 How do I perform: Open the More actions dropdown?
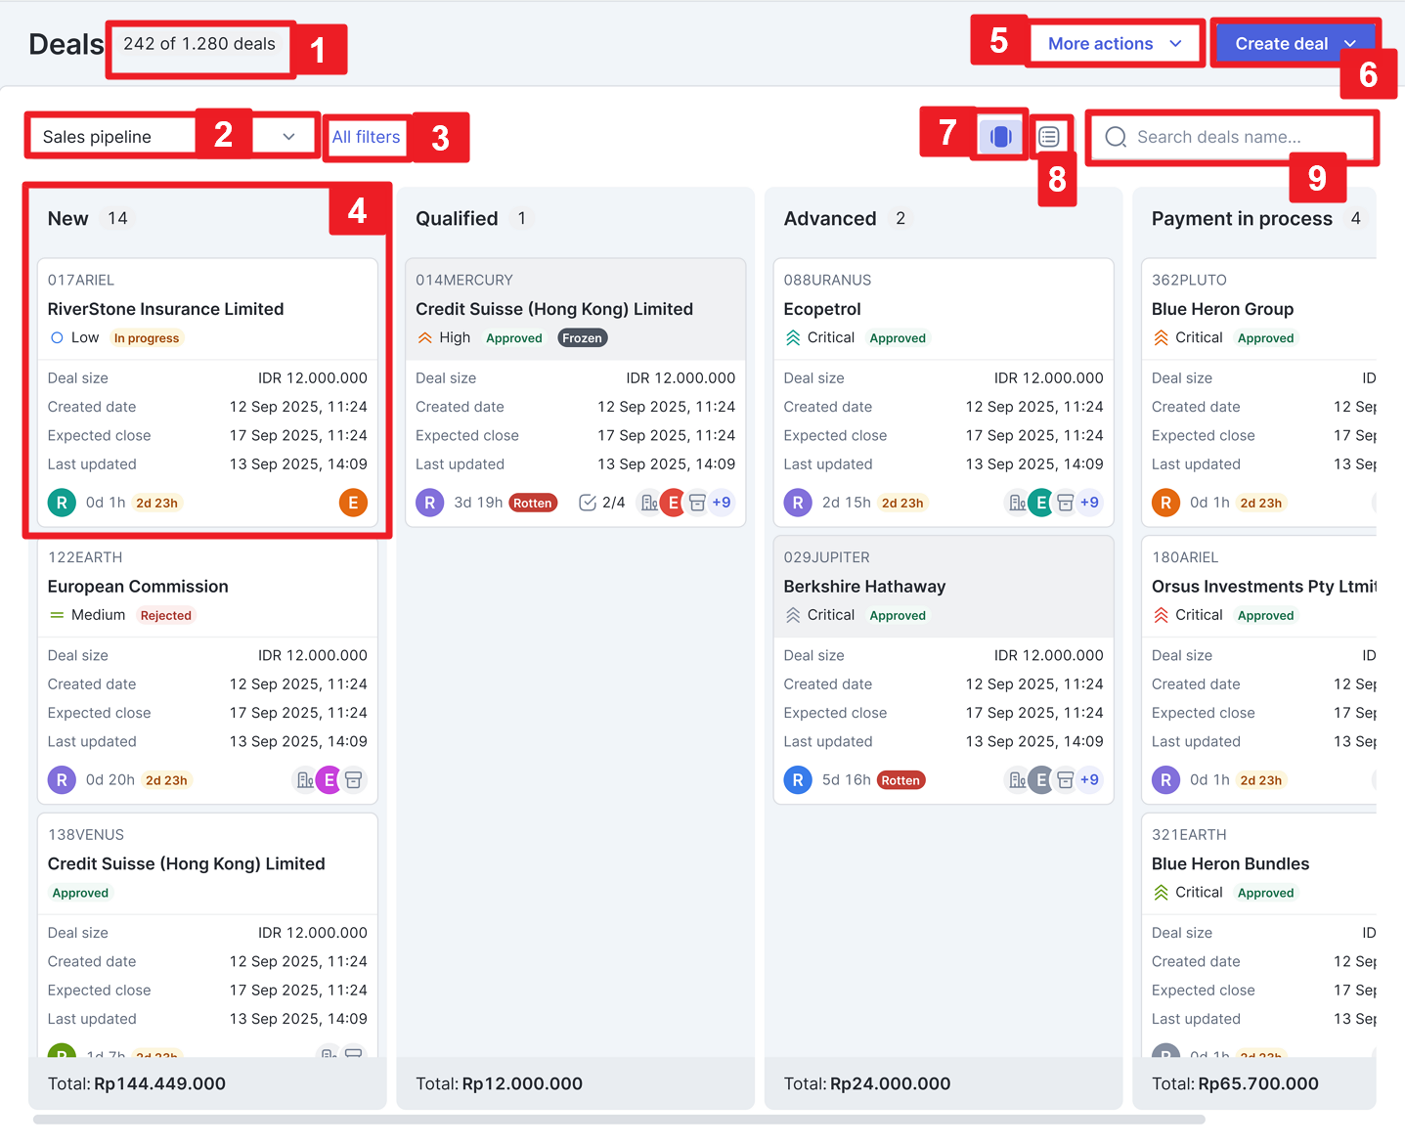[1116, 44]
